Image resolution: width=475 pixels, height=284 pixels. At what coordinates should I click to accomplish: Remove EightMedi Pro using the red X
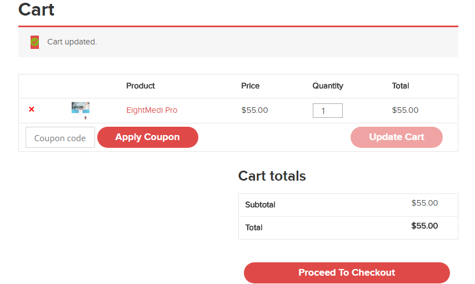(32, 109)
